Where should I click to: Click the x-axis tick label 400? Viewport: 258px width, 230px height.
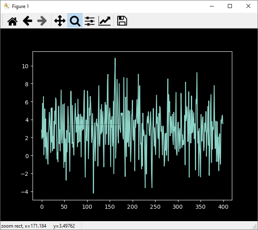point(223,207)
